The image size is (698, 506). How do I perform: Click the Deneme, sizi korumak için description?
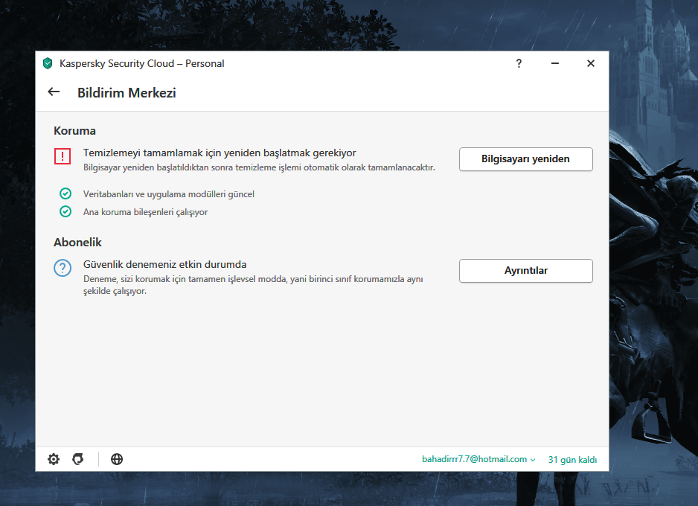253,285
